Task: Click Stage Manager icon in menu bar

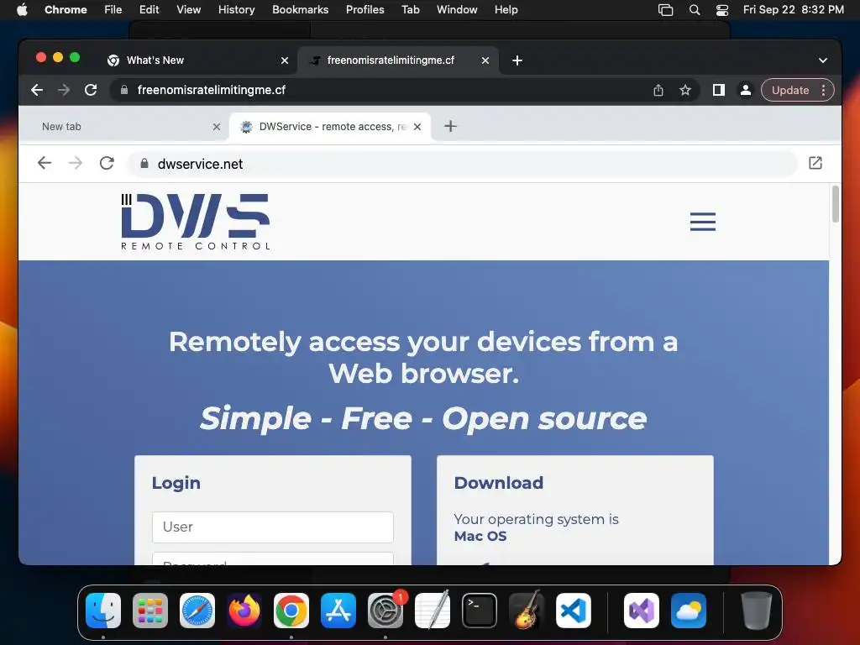Action: pyautogui.click(x=666, y=10)
